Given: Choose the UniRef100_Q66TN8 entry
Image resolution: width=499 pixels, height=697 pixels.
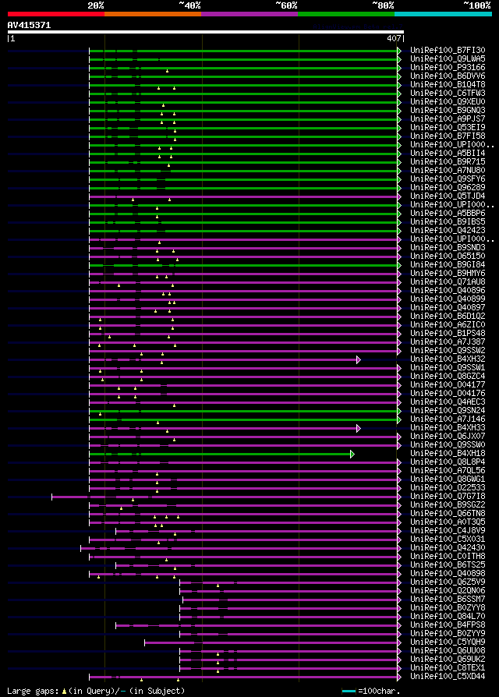Looking at the screenshot, I should point(448,514).
